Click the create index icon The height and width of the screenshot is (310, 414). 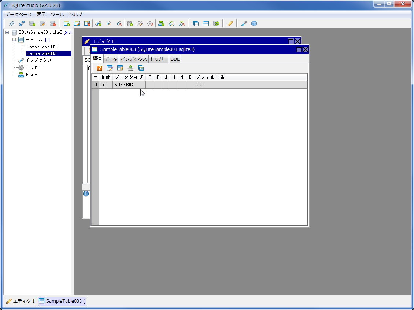(x=98, y=23)
